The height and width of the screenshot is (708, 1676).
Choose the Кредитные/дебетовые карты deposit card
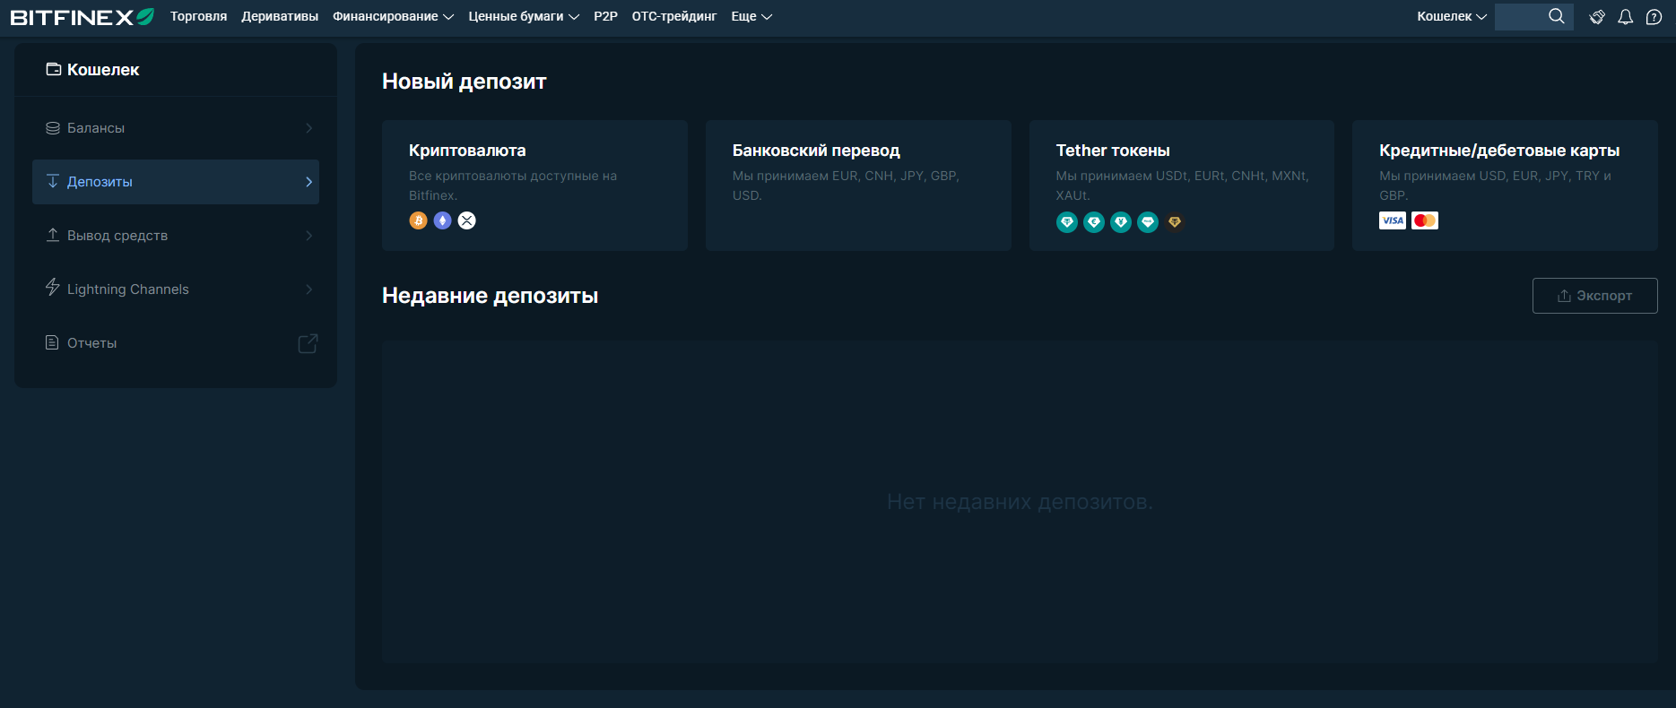[1505, 186]
